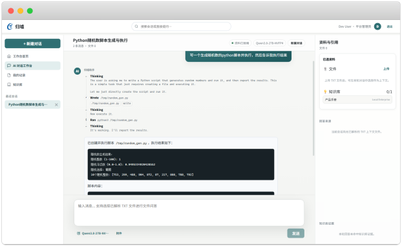Open the 工作台首页 menu item

tap(32, 56)
